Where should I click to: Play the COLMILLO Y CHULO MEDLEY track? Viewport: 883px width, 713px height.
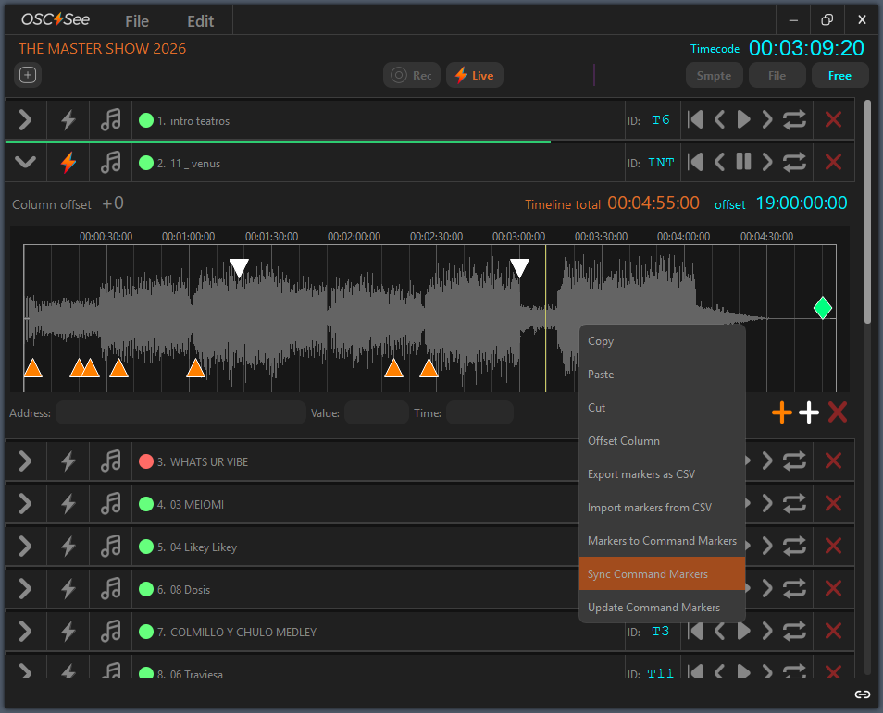click(744, 632)
